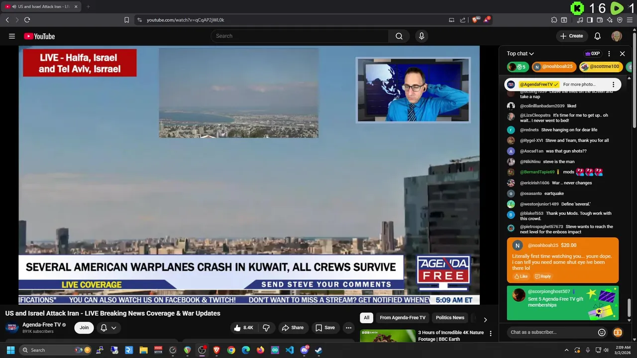The width and height of the screenshot is (637, 358).
Task: Toggle the browser sidebar panel
Action: (590, 20)
